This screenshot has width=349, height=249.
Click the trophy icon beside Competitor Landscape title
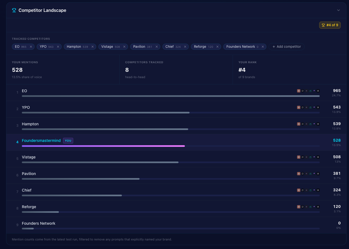[14, 10]
